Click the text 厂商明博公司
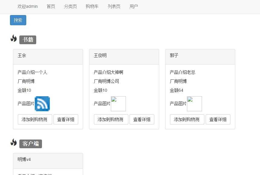This screenshot has height=175, width=260. 107,81
